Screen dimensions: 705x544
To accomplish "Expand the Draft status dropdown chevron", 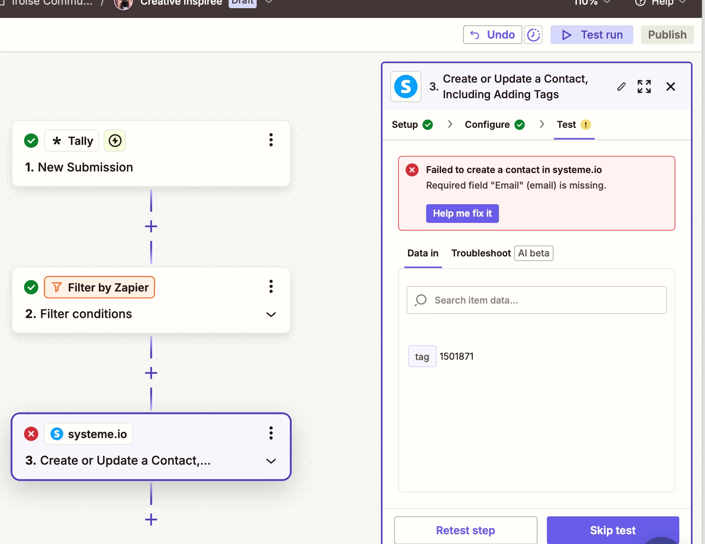I will (x=269, y=2).
